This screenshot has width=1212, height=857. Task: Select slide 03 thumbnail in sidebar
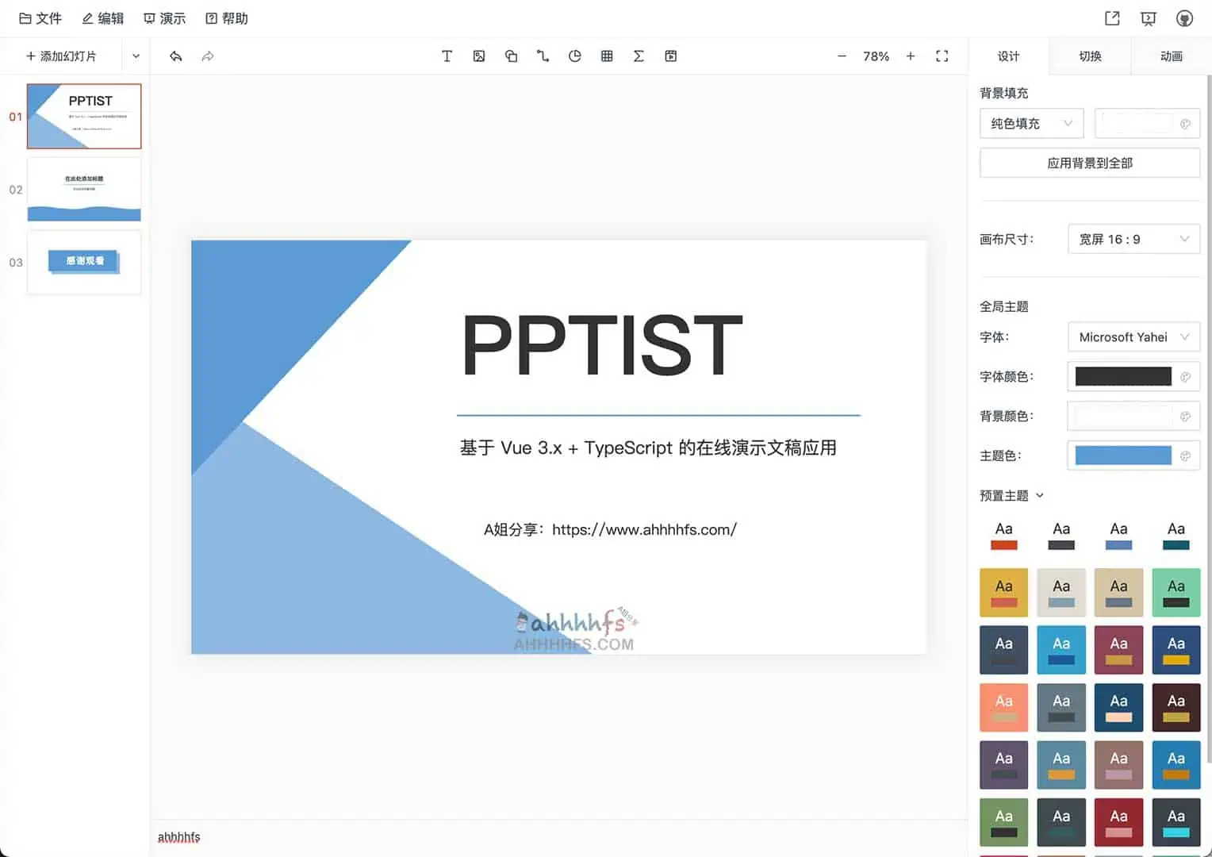tap(84, 262)
